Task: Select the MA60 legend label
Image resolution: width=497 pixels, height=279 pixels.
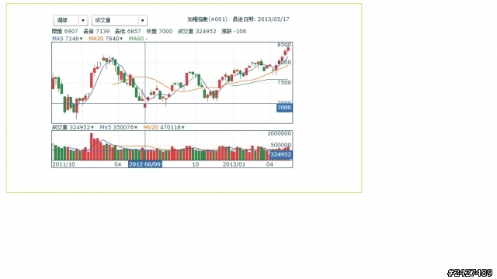Action: pyautogui.click(x=137, y=39)
